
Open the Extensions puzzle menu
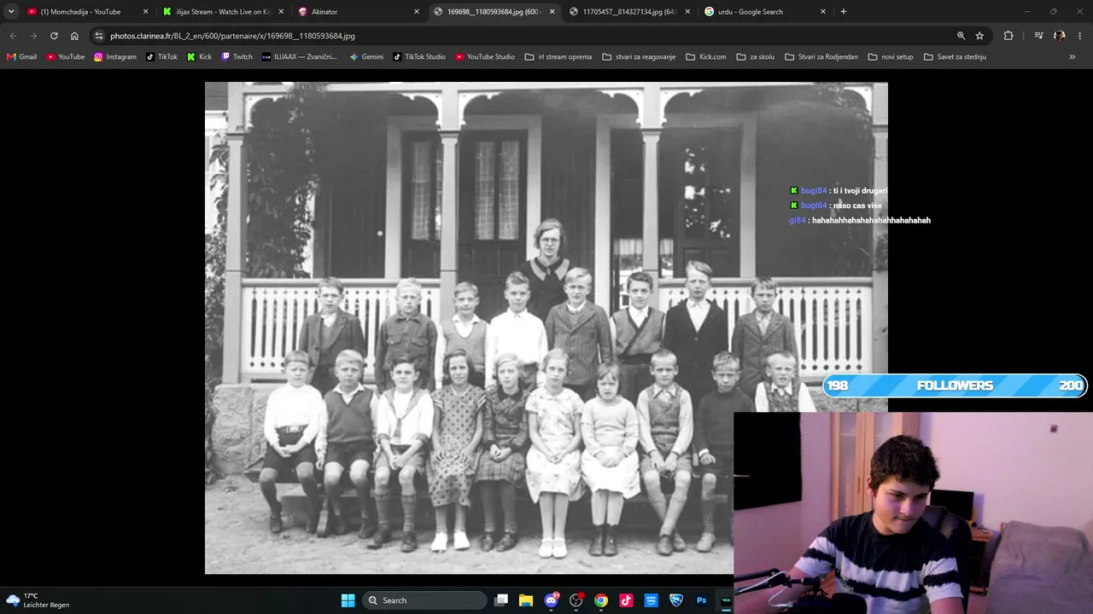pos(1008,36)
